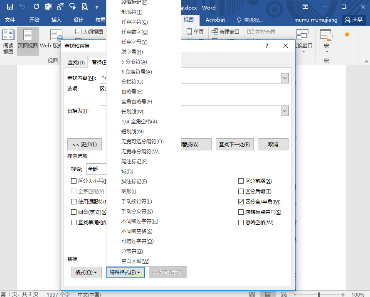The image size is (370, 297).
Task: Click Replace All (全部替换) button
Action: 196,144
